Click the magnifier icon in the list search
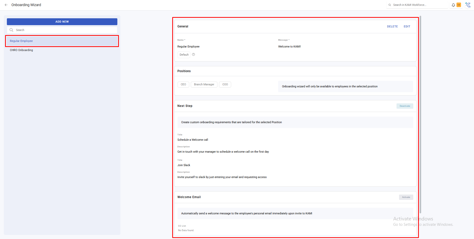The height and width of the screenshot is (239, 474). [x=11, y=30]
